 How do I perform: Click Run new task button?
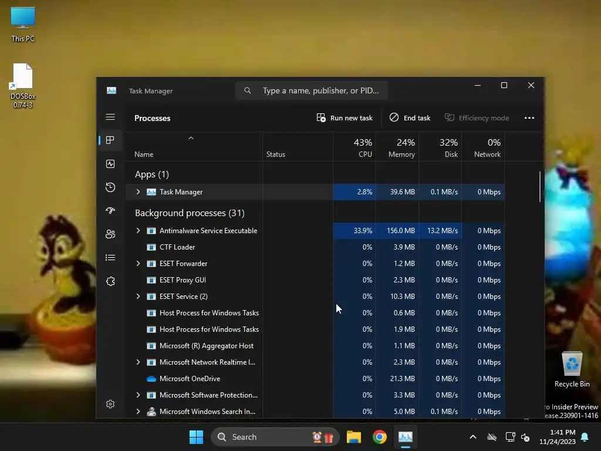point(345,117)
